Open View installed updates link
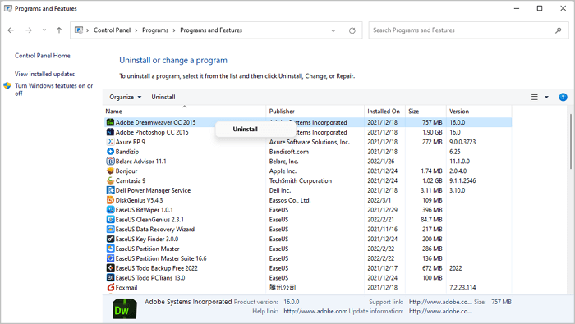This screenshot has width=575, height=324. [44, 74]
